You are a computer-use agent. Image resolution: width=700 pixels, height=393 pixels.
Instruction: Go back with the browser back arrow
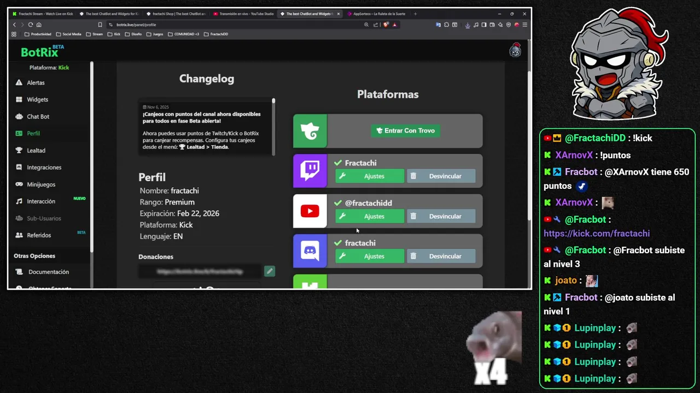(x=14, y=25)
